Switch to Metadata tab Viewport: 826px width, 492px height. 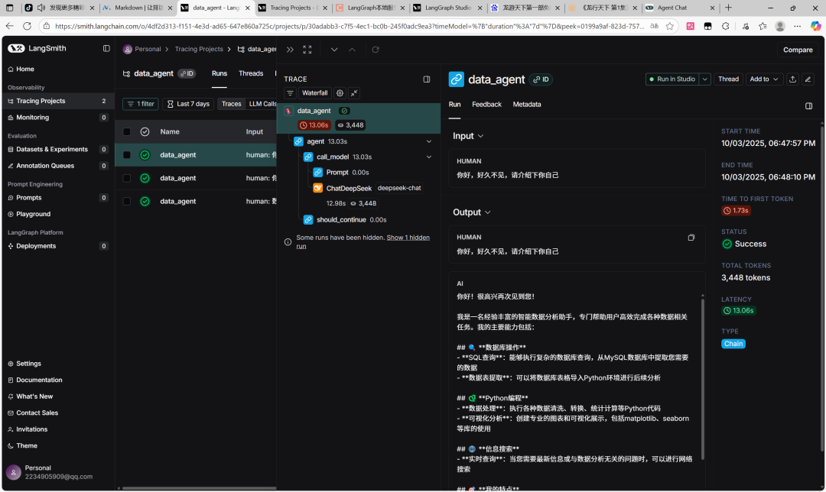point(527,105)
